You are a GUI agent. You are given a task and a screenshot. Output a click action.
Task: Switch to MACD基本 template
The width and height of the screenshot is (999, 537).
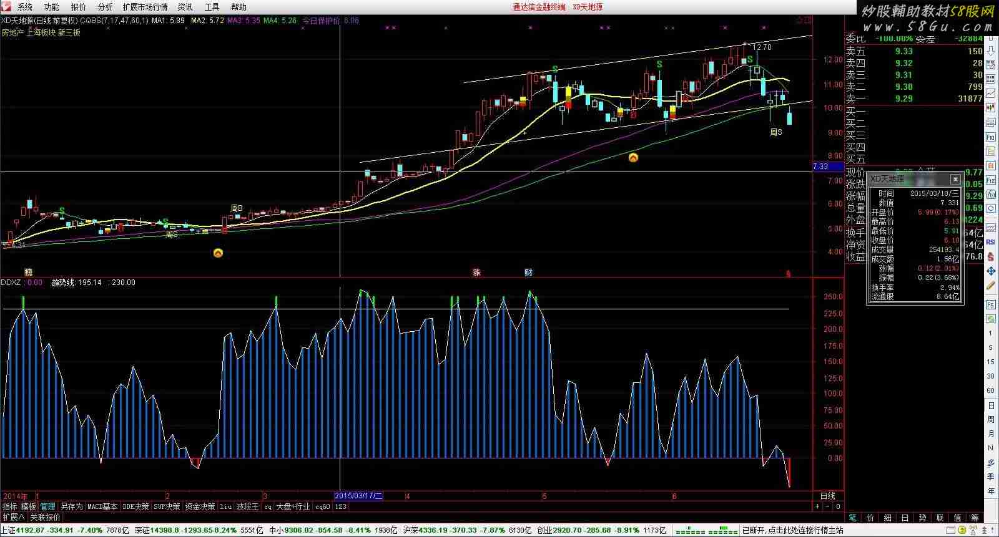pos(102,506)
